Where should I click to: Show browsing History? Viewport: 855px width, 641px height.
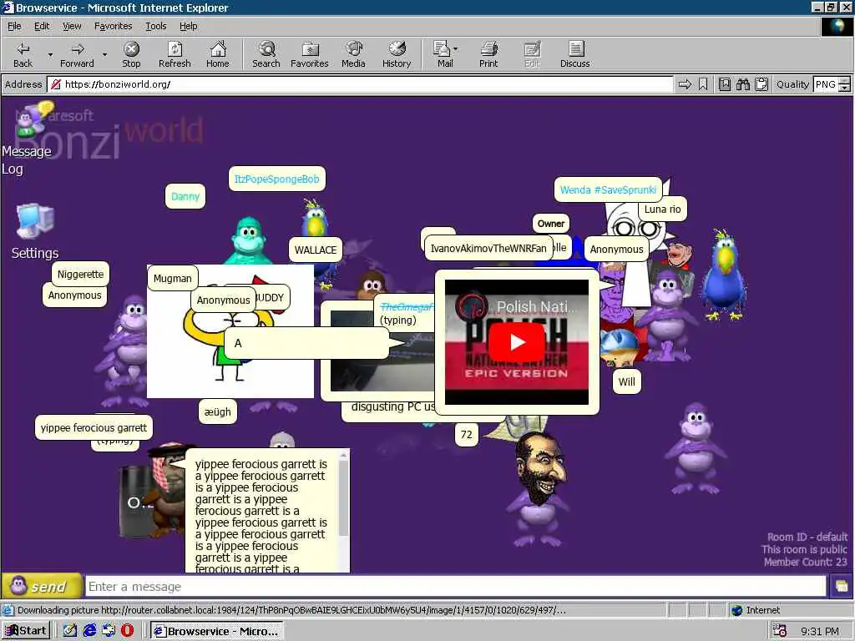click(x=397, y=54)
